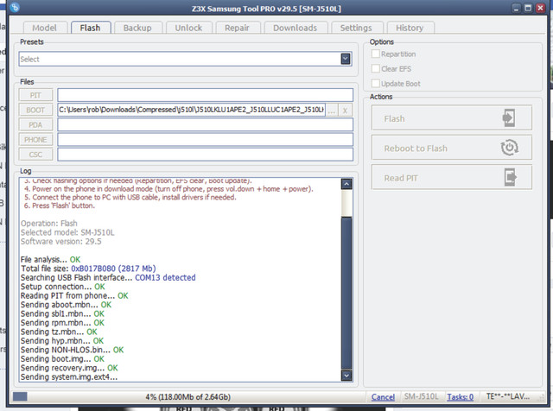Click the BOOT file path field

click(x=191, y=110)
